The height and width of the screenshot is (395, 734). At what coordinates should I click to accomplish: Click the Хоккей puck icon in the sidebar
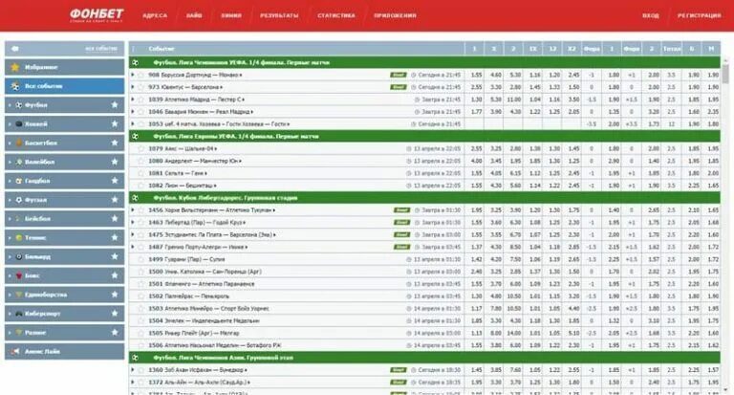click(x=19, y=124)
